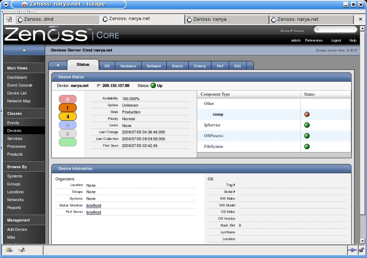Click the admin user link
The height and width of the screenshot is (258, 367).
tap(296, 40)
